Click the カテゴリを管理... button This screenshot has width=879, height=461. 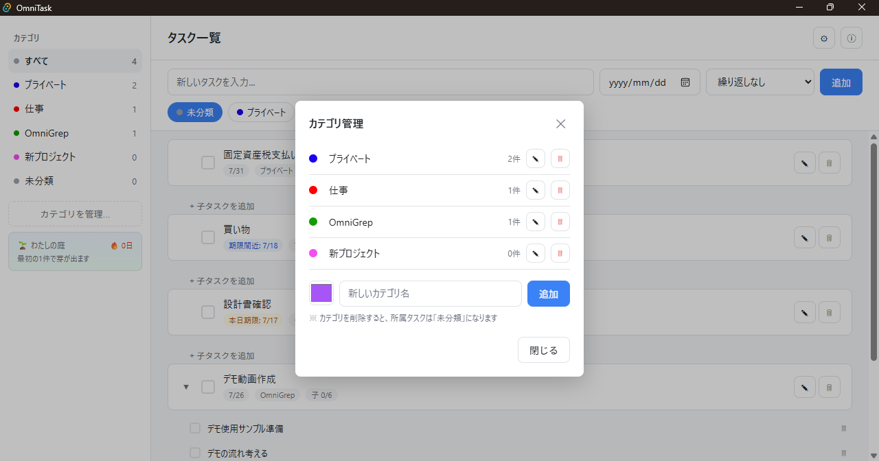coord(75,214)
